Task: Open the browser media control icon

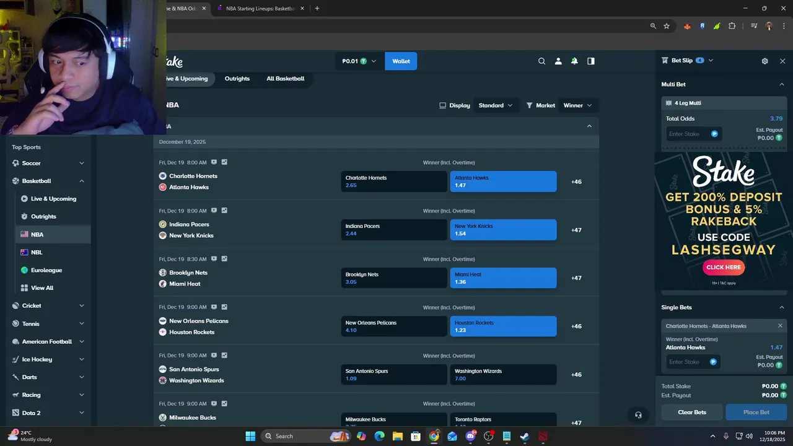Action: pos(754,26)
